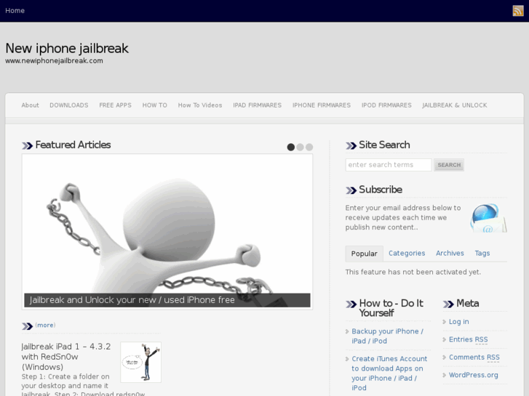Switch to the Popular tab
Image resolution: width=529 pixels, height=396 pixels.
click(x=364, y=254)
